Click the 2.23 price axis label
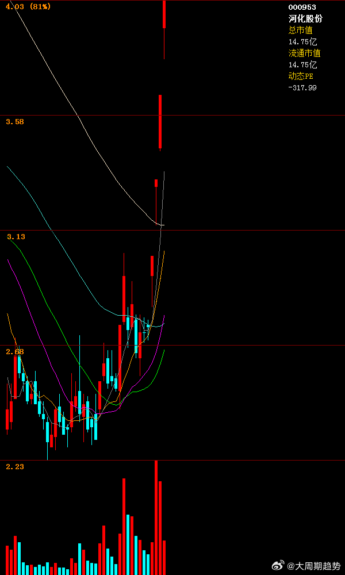The height and width of the screenshot is (575, 345). [15, 467]
